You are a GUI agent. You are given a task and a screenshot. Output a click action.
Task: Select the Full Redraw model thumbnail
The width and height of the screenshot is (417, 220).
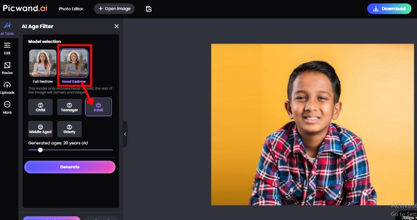(x=43, y=64)
